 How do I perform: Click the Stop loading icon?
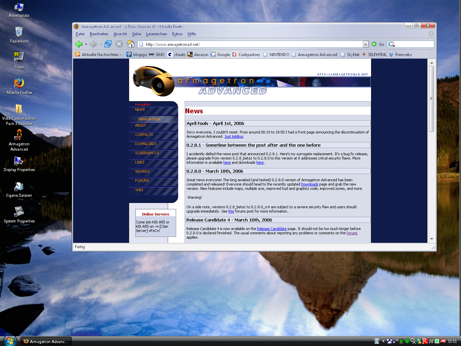(119, 44)
